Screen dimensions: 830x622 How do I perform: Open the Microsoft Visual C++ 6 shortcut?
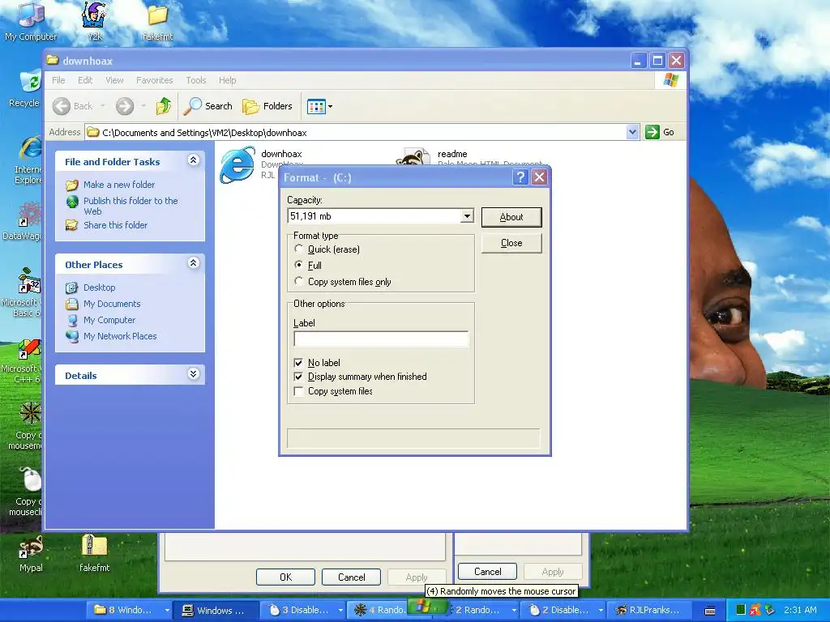24,361
